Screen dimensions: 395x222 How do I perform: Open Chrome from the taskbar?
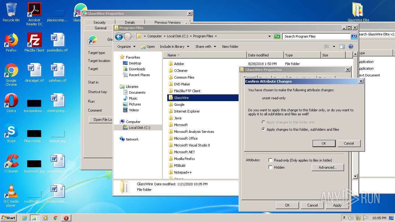point(56,218)
